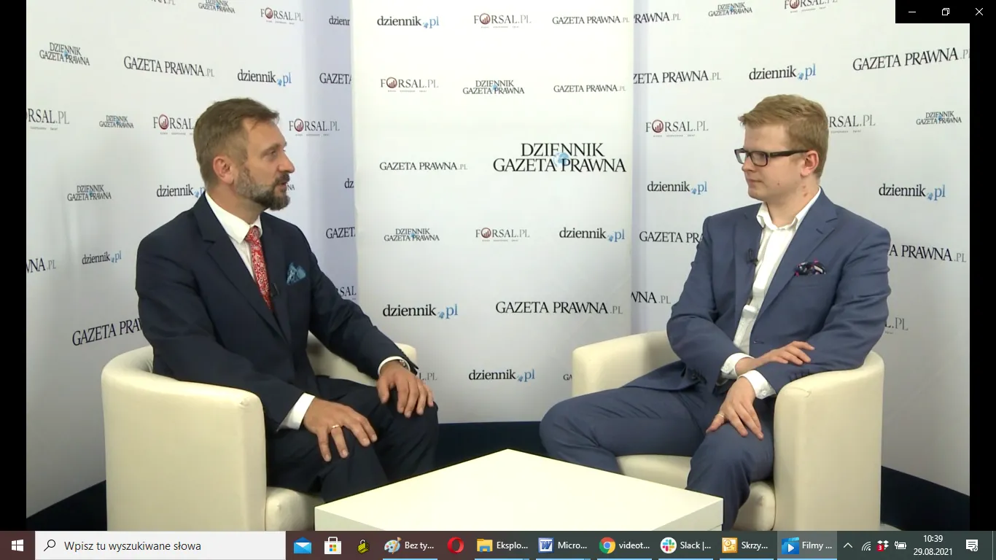Open the 'Skrzy...' mail window in taskbar
The width and height of the screenshot is (996, 560).
click(x=747, y=545)
